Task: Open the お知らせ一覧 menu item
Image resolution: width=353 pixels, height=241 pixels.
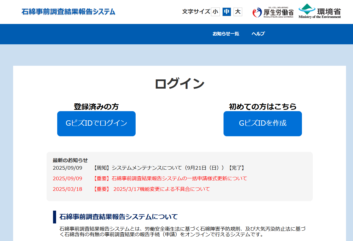Action: (x=226, y=34)
